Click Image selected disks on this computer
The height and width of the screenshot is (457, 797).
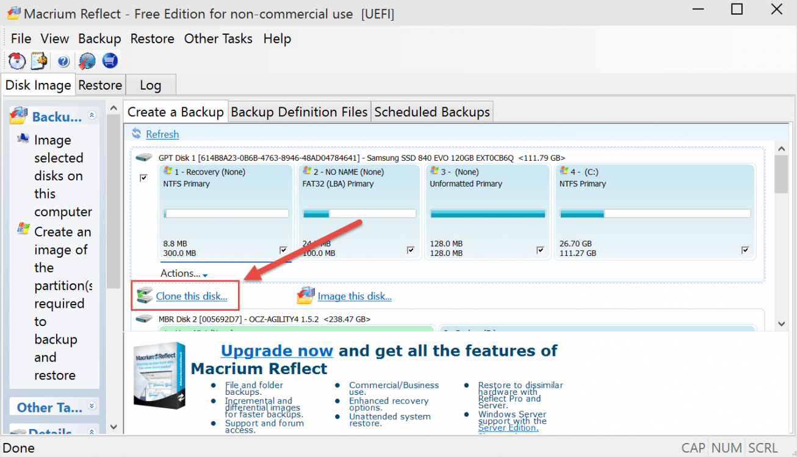[63, 175]
